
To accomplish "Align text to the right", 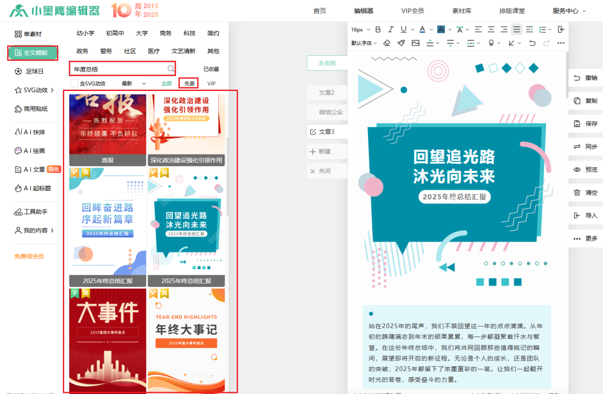I will [x=504, y=29].
